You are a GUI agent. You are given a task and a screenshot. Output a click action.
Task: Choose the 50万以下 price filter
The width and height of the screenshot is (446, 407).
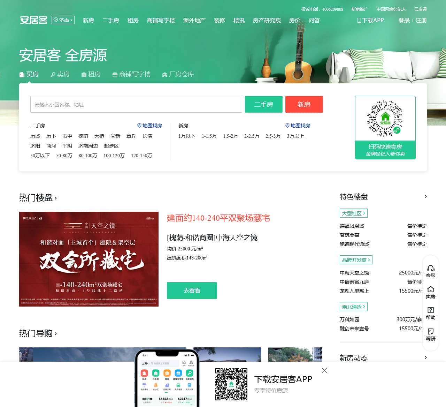[x=40, y=156]
